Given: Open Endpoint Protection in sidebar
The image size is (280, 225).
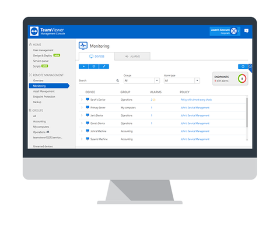Looking at the screenshot, I should 44,97.
